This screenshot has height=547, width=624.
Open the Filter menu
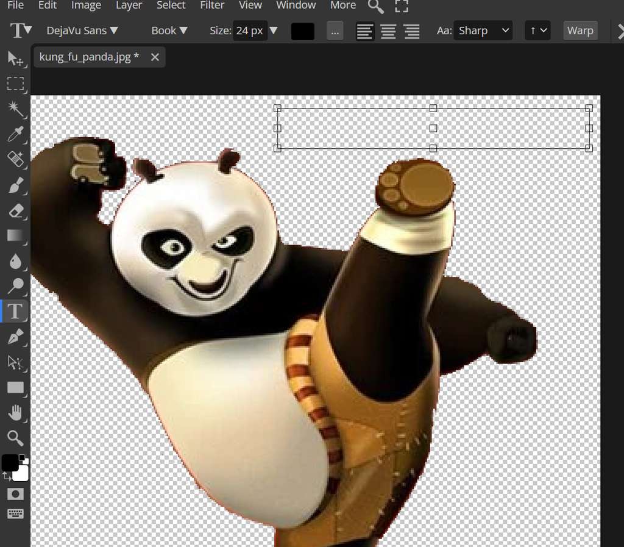click(x=212, y=5)
